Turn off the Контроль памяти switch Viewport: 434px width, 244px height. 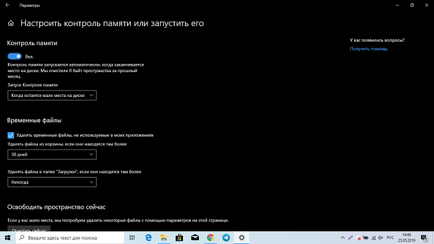(14, 56)
